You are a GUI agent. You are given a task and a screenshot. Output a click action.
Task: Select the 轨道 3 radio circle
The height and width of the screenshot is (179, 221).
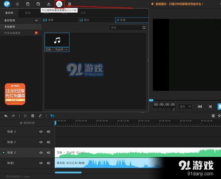coord(4,142)
